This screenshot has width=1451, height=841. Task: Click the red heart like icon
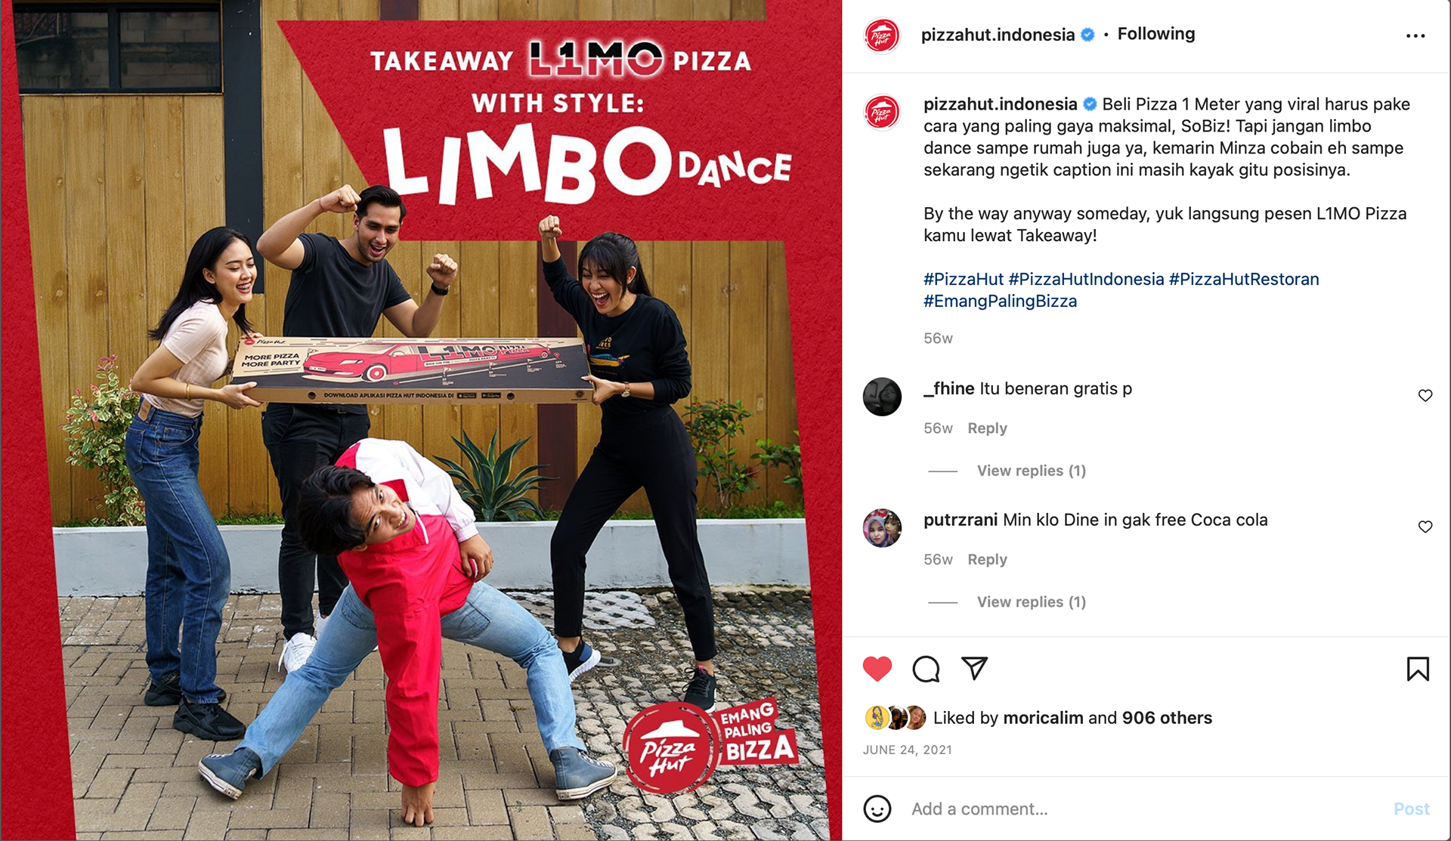tap(877, 669)
